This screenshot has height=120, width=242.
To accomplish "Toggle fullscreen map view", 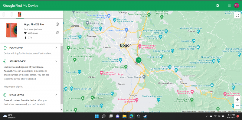I will point(237,15).
